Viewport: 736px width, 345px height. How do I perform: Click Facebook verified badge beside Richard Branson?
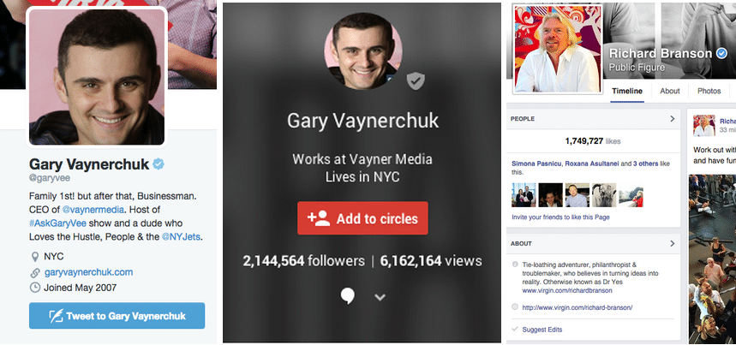point(721,54)
